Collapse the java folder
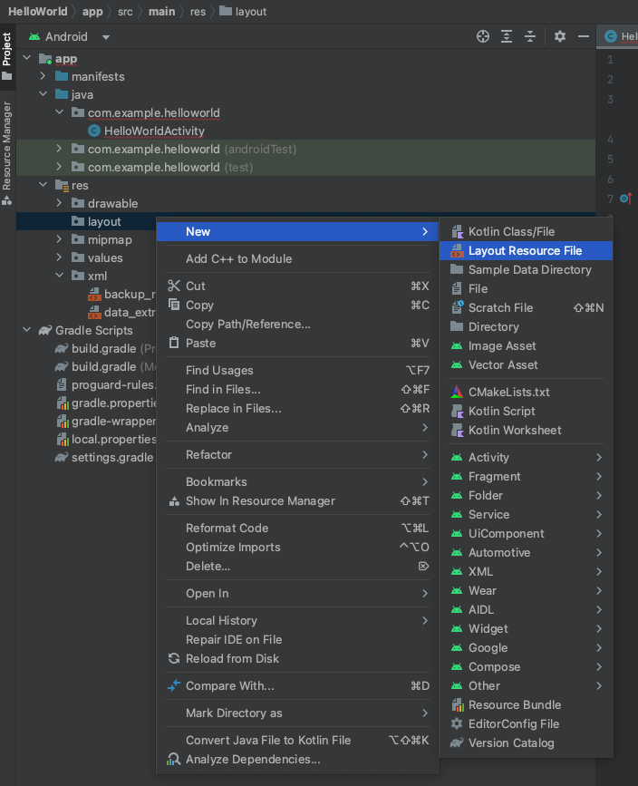 click(43, 94)
